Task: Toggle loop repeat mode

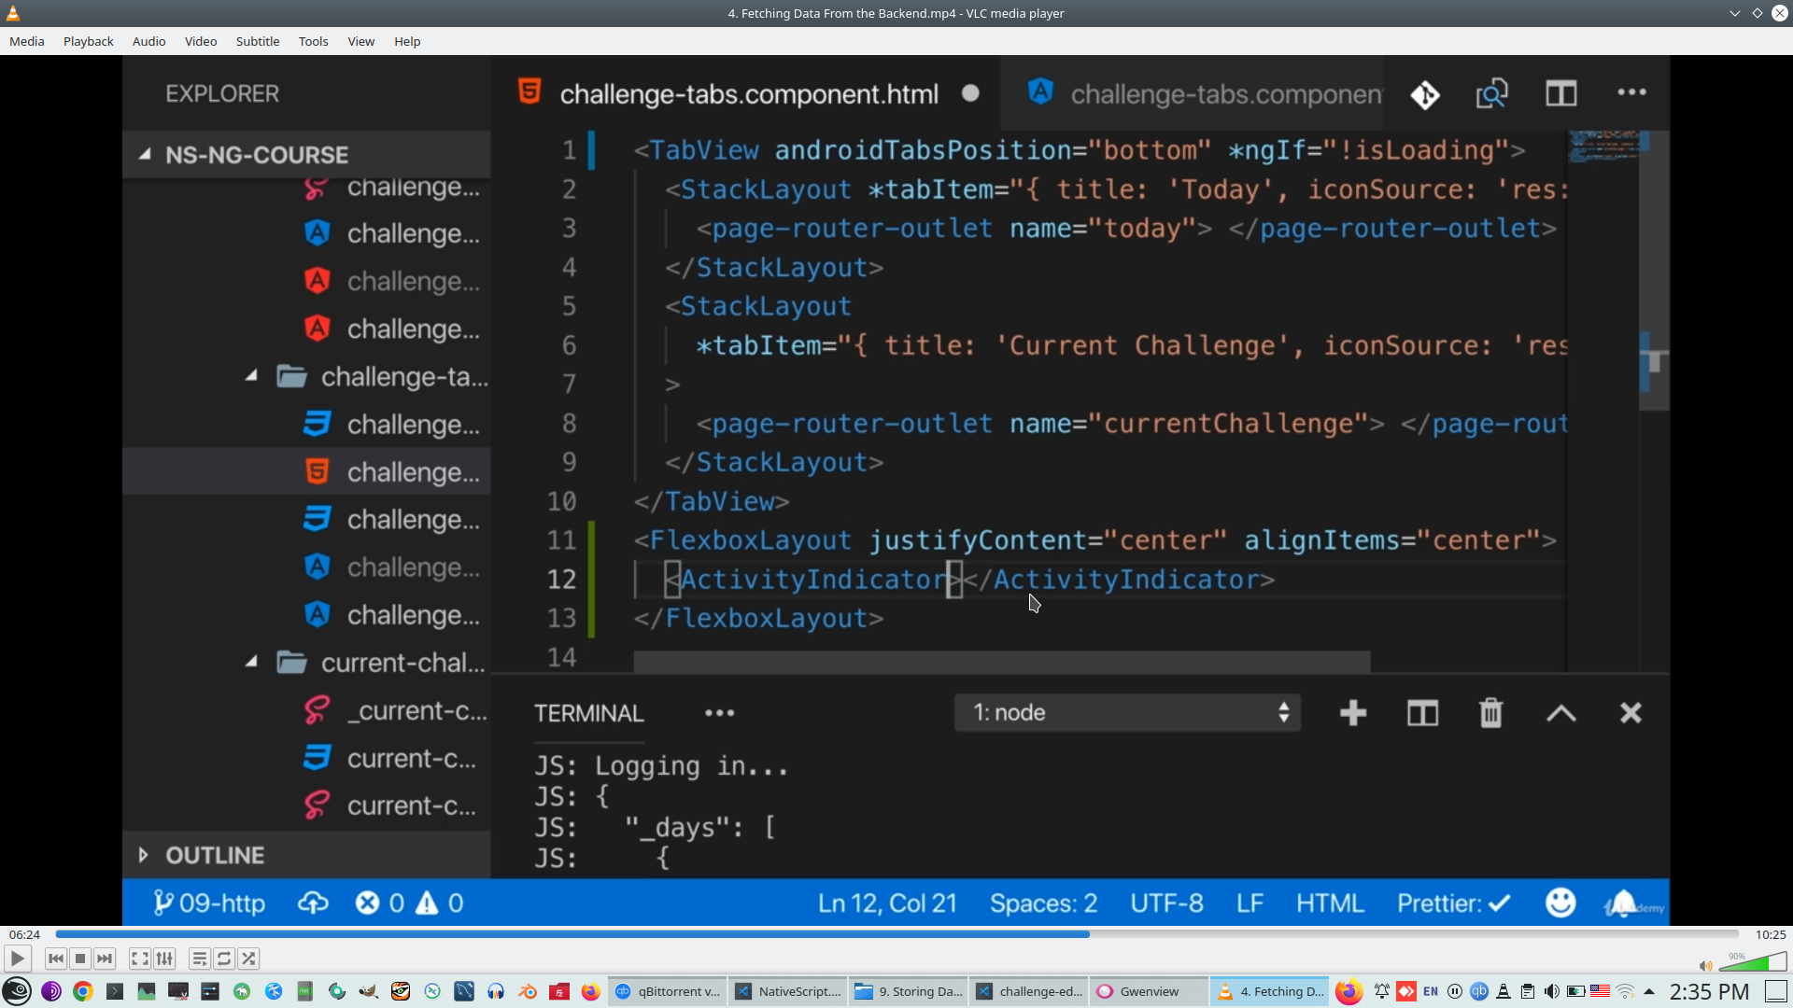Action: click(x=224, y=959)
